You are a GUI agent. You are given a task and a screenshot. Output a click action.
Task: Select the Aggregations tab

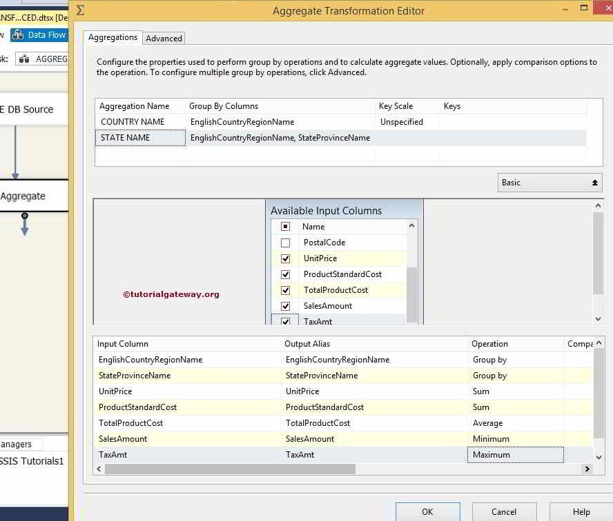tap(112, 38)
